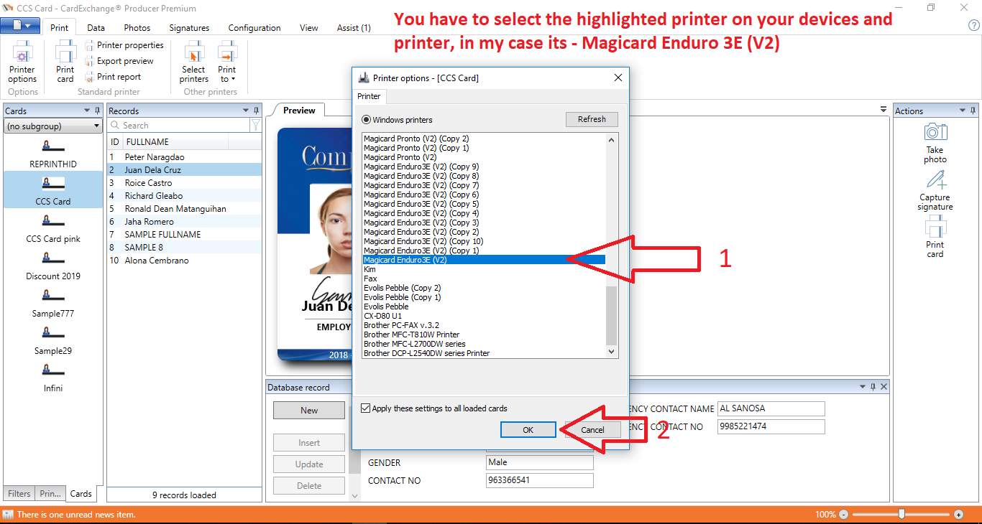Image resolution: width=982 pixels, height=524 pixels.
Task: Click the Records search field
Action: click(178, 125)
